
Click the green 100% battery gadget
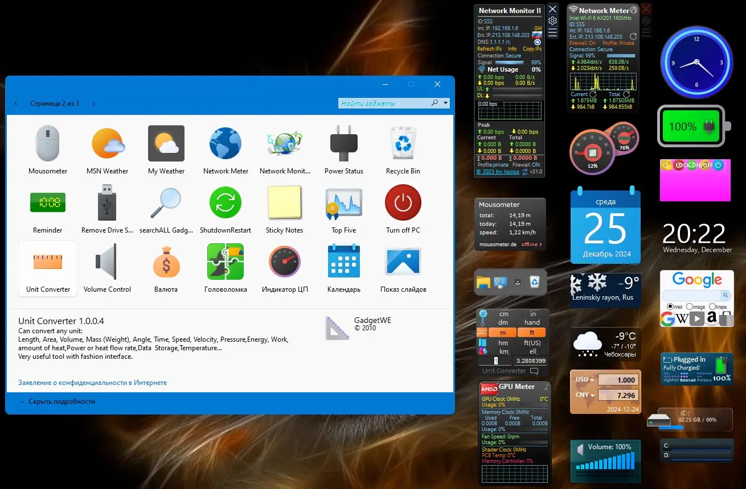point(693,126)
